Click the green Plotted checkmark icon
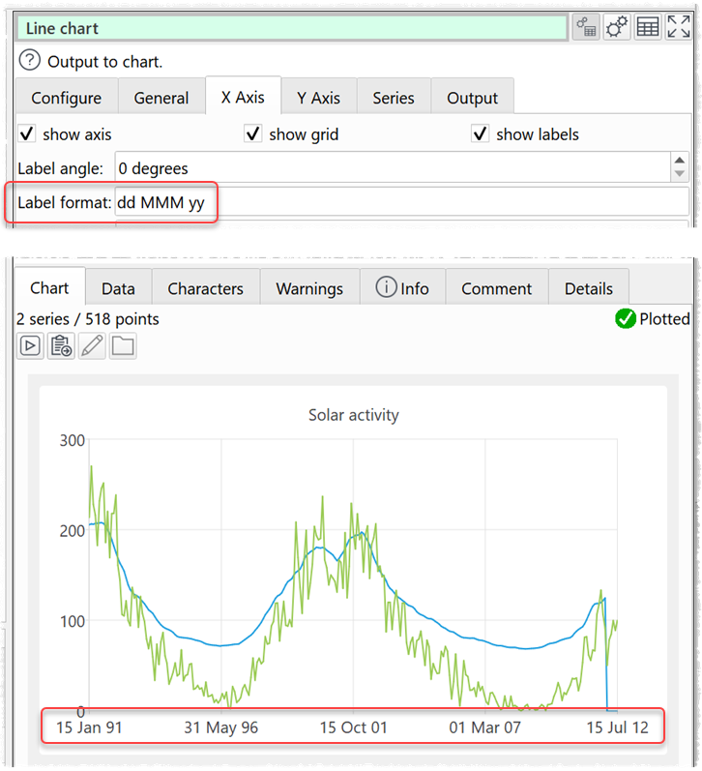The width and height of the screenshot is (702, 771). [x=626, y=318]
